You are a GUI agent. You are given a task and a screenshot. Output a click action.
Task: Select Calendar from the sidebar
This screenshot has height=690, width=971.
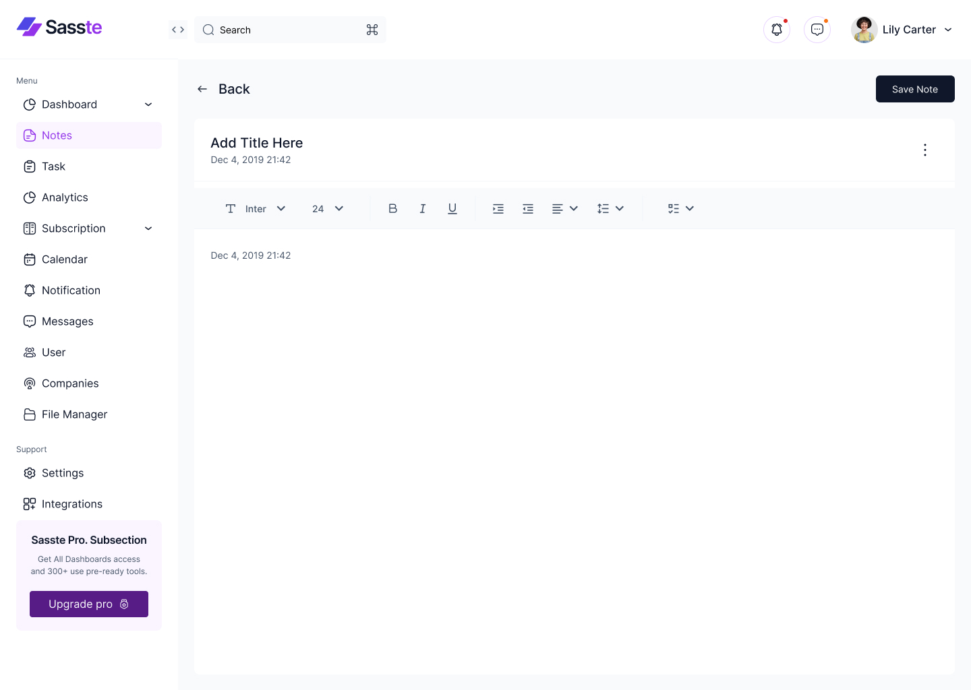point(64,259)
